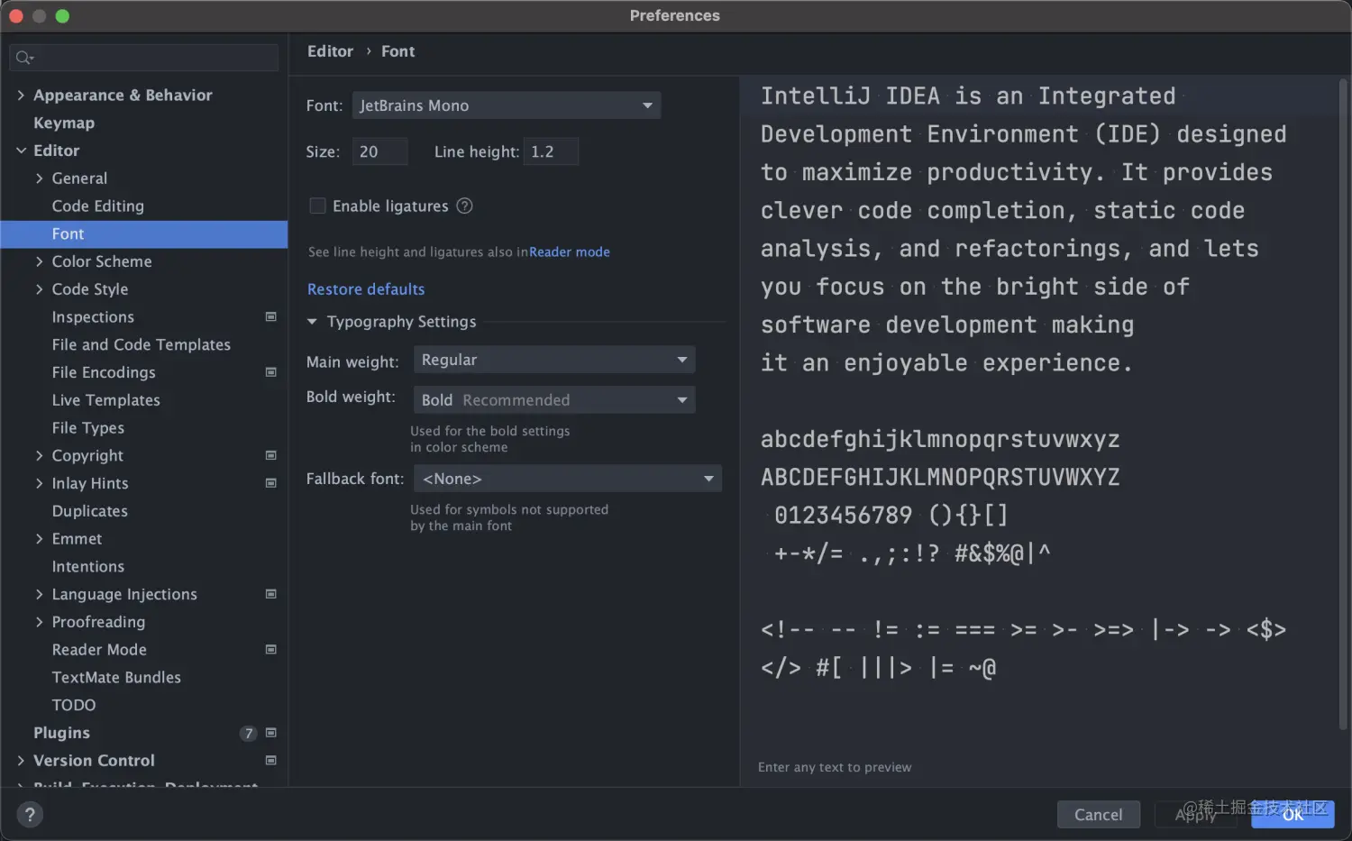Expand the Emmet tree node
This screenshot has width=1352, height=841.
coord(39,539)
